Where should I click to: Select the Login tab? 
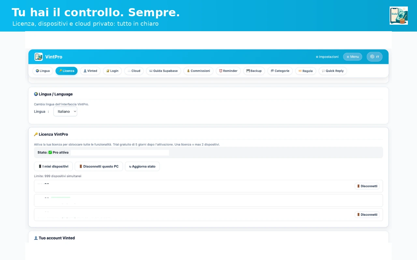[x=112, y=71]
